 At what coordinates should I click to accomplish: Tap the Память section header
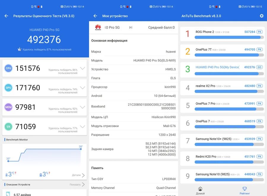97,168
